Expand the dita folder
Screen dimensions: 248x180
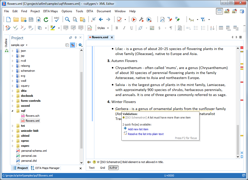(x=13, y=91)
